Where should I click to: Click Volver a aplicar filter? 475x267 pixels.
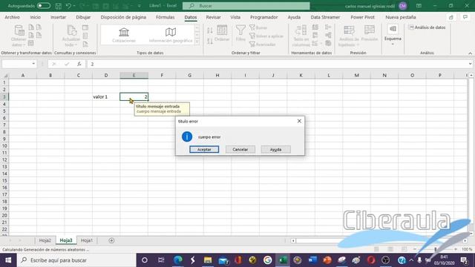(266, 36)
